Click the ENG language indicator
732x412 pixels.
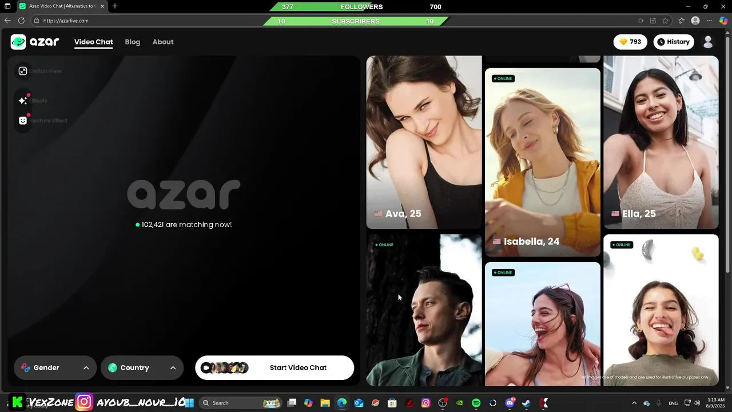(673, 403)
